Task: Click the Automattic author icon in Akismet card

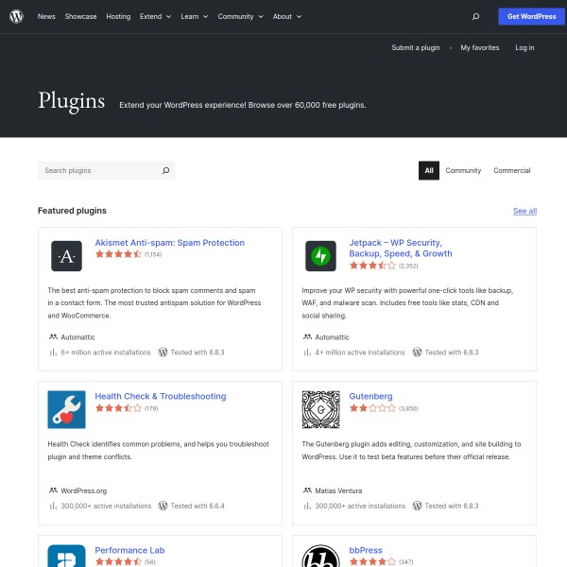Action: 53,336
